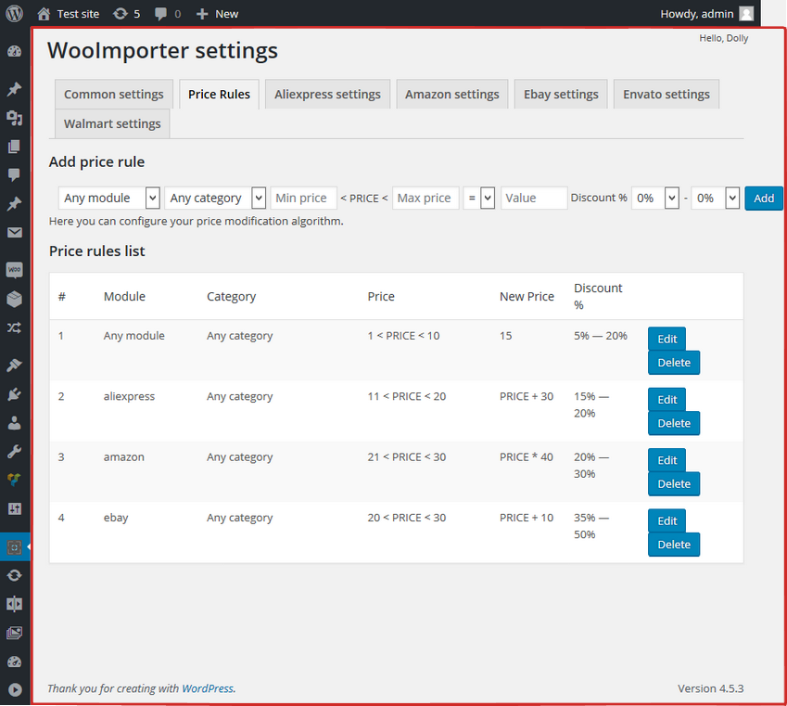Open the first Discount % dropdown
The image size is (787, 706).
pos(655,198)
